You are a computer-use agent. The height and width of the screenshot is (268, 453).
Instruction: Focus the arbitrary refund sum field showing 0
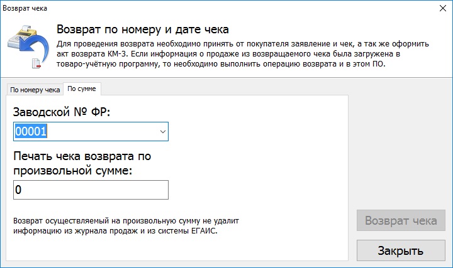[91, 190]
